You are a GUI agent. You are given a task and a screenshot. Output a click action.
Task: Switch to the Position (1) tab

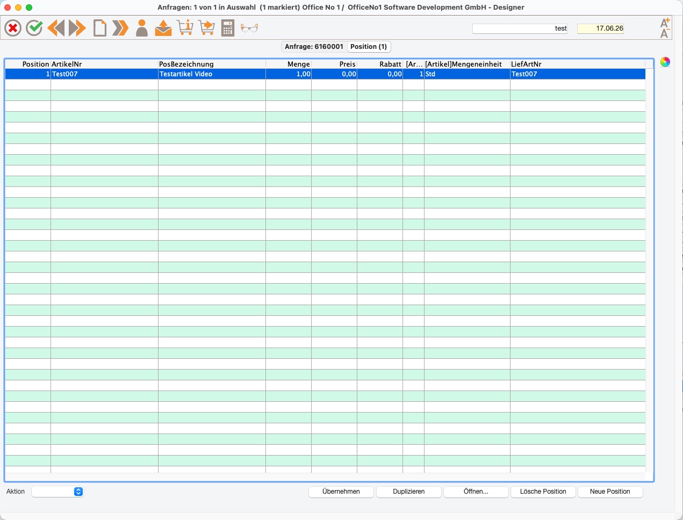369,47
